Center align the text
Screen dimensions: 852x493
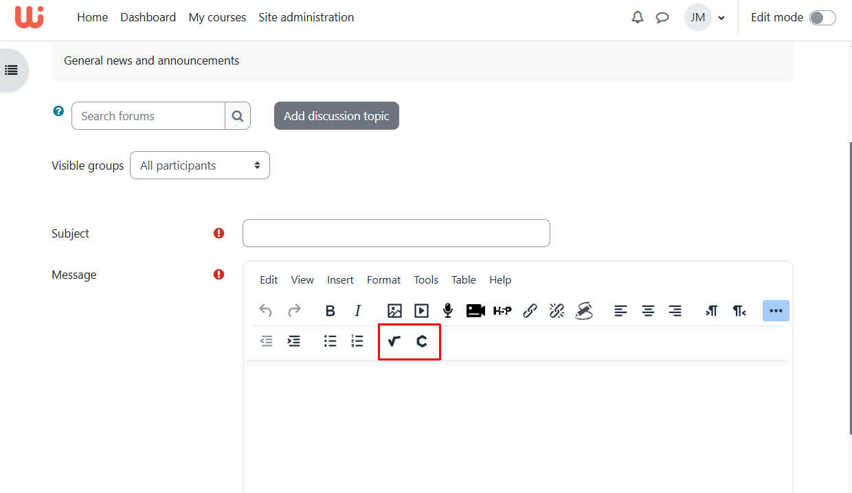[x=648, y=311]
